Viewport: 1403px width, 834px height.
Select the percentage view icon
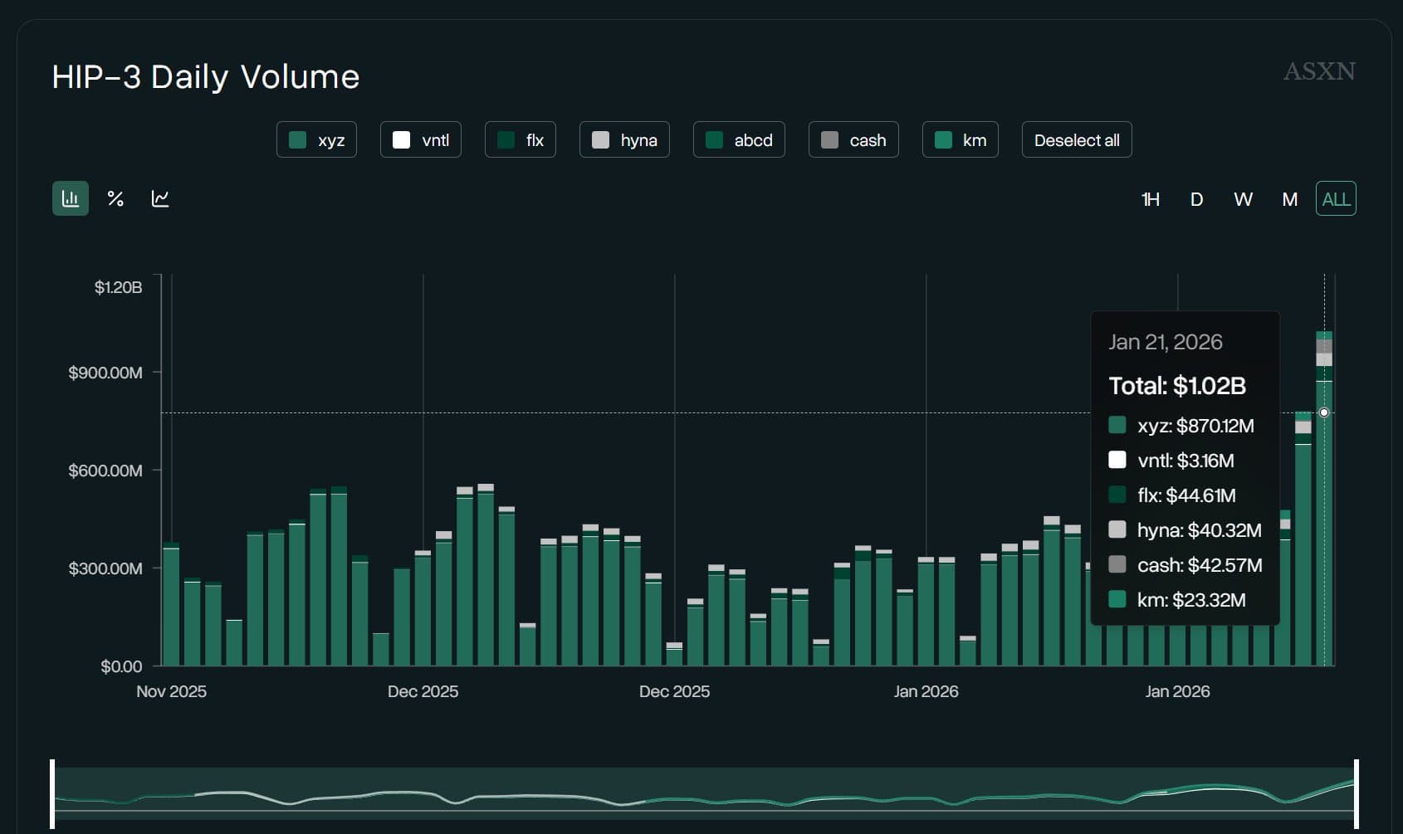115,199
